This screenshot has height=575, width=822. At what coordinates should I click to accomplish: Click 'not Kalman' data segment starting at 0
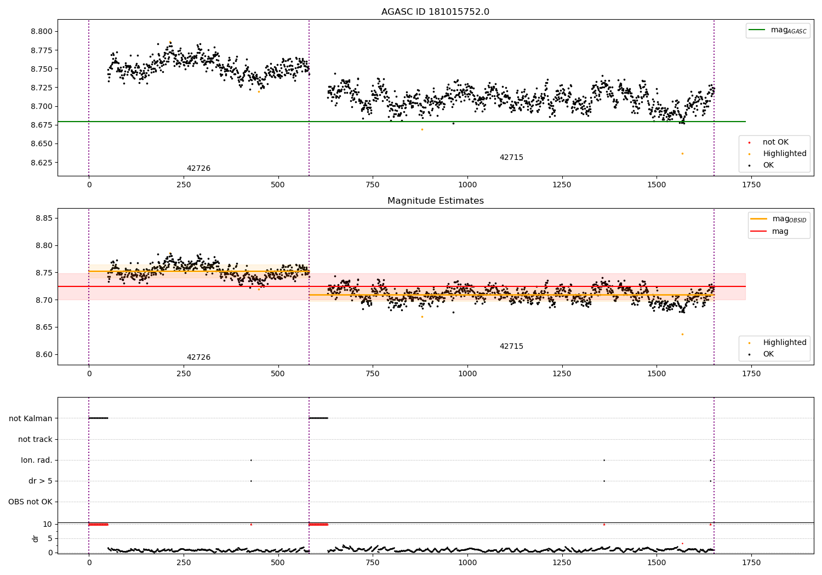click(98, 418)
